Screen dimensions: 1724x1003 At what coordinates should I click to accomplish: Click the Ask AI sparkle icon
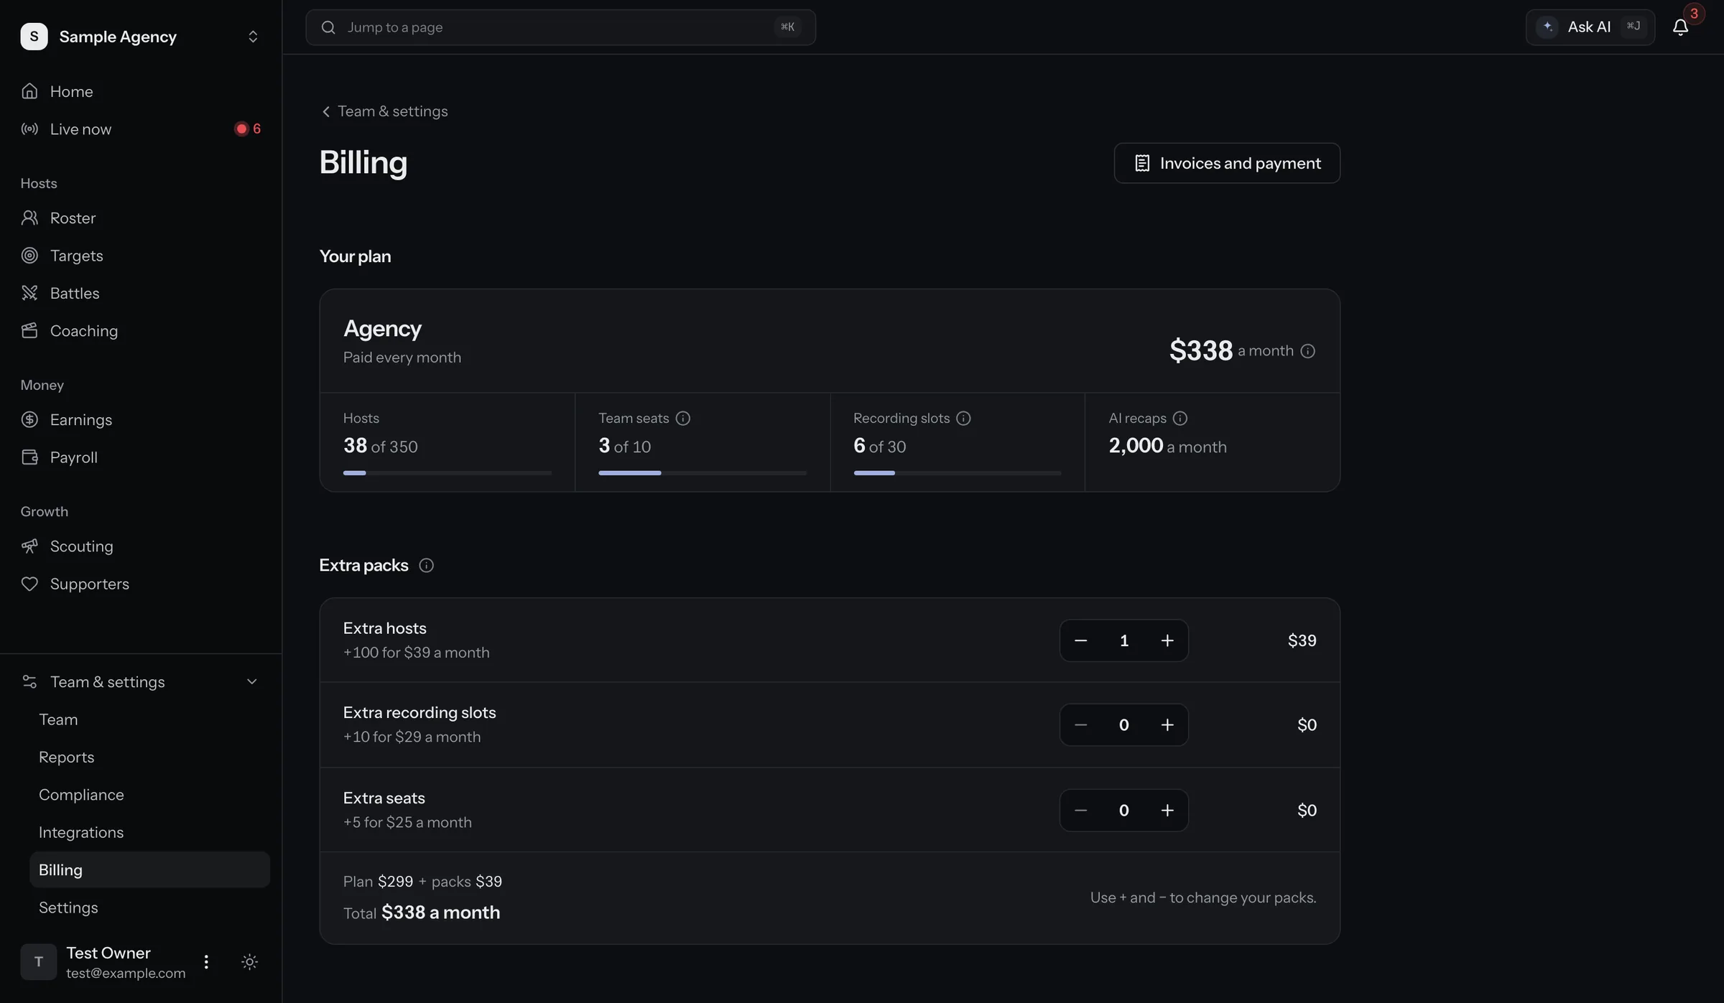coord(1548,27)
